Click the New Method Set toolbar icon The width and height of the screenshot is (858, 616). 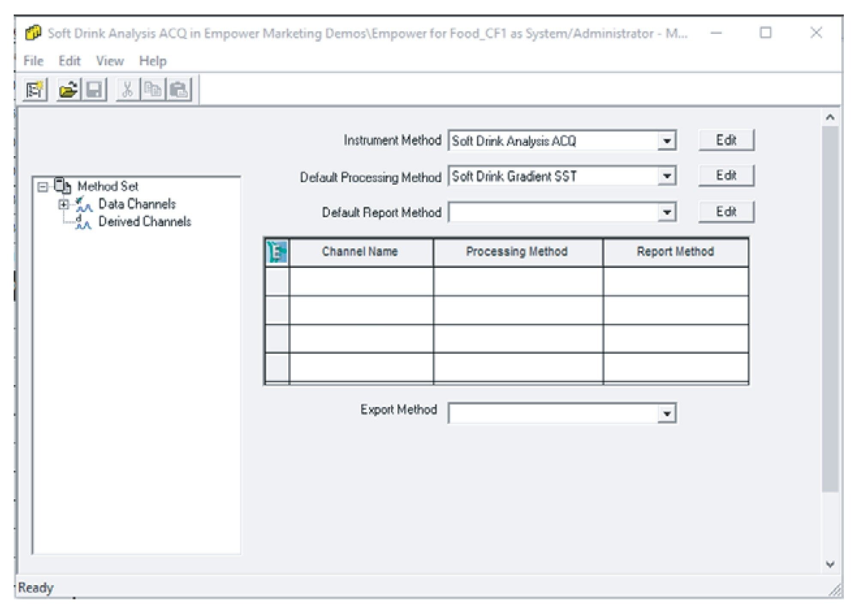coord(35,90)
